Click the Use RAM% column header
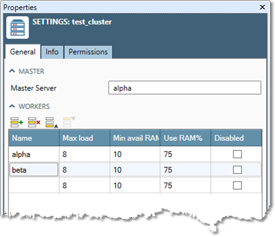This screenshot has width=275, height=237. pyautogui.click(x=185, y=138)
